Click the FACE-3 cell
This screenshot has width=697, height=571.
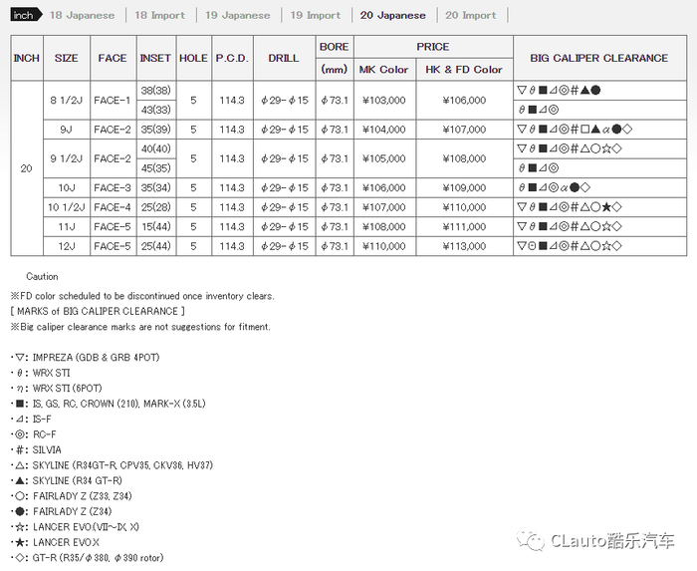113,187
